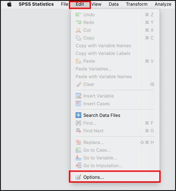
Task: Open the View menu
Action: pyautogui.click(x=96, y=4)
